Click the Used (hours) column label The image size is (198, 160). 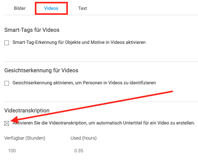coord(84,138)
